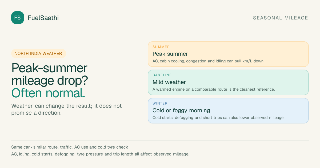
Task: Click the 'Peak-summer mileage drop?' headline
Action: pos(50,74)
